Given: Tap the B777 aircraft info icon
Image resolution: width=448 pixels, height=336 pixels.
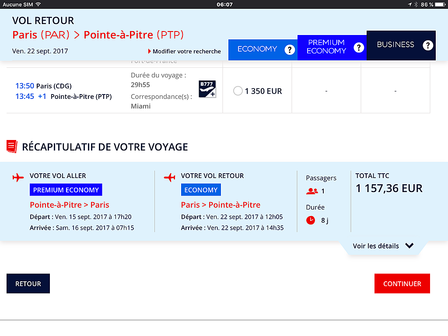Looking at the screenshot, I should [x=207, y=89].
